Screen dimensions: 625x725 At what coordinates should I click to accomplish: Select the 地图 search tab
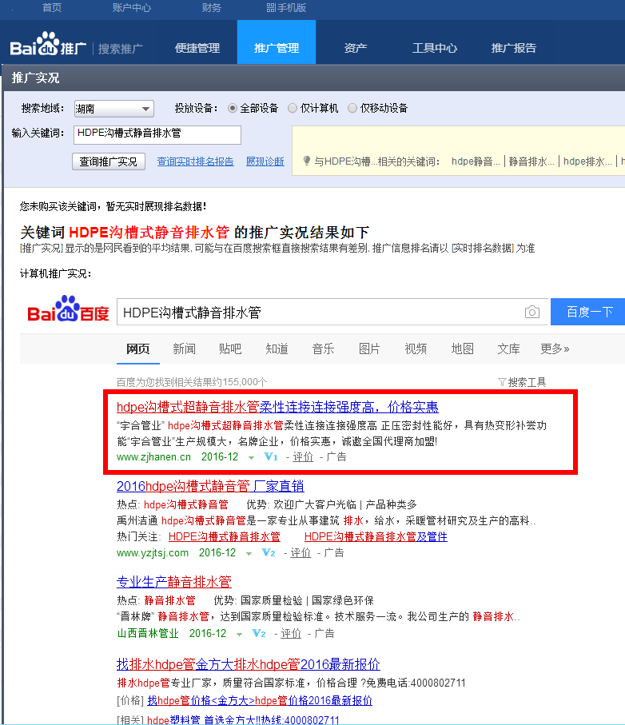pos(462,349)
